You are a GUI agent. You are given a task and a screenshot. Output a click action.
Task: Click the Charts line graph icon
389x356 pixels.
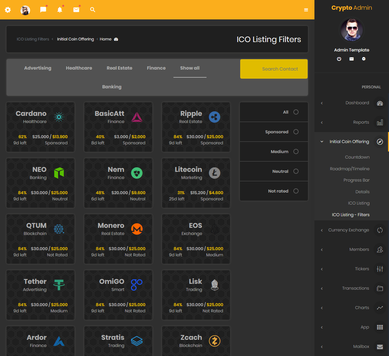pos(380,308)
